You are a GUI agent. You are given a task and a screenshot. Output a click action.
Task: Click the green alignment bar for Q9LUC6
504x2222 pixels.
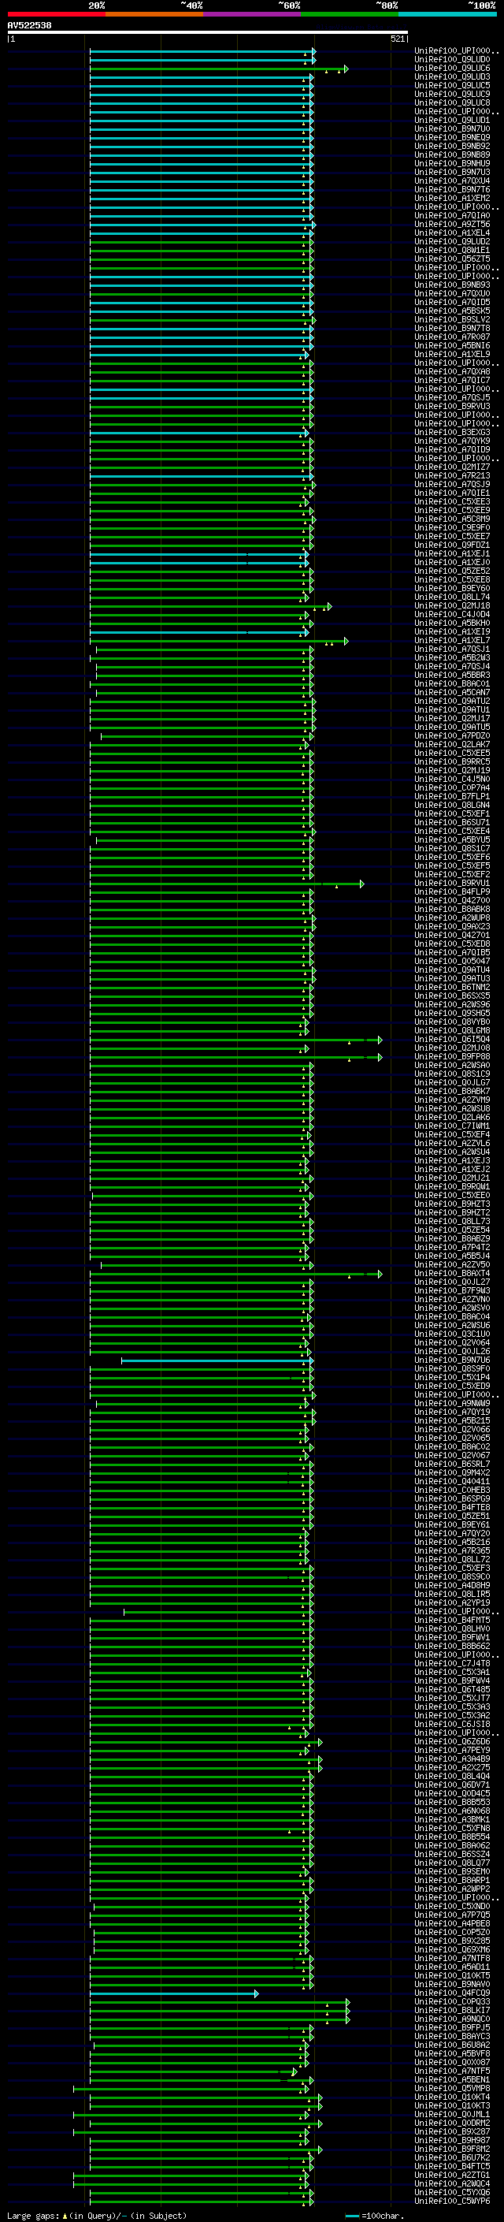pyautogui.click(x=219, y=68)
